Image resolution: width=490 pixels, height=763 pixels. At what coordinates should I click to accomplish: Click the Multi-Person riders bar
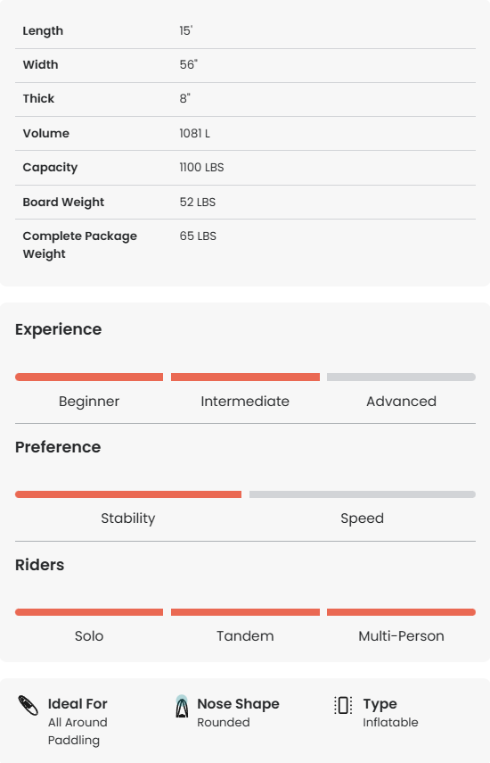click(x=401, y=612)
